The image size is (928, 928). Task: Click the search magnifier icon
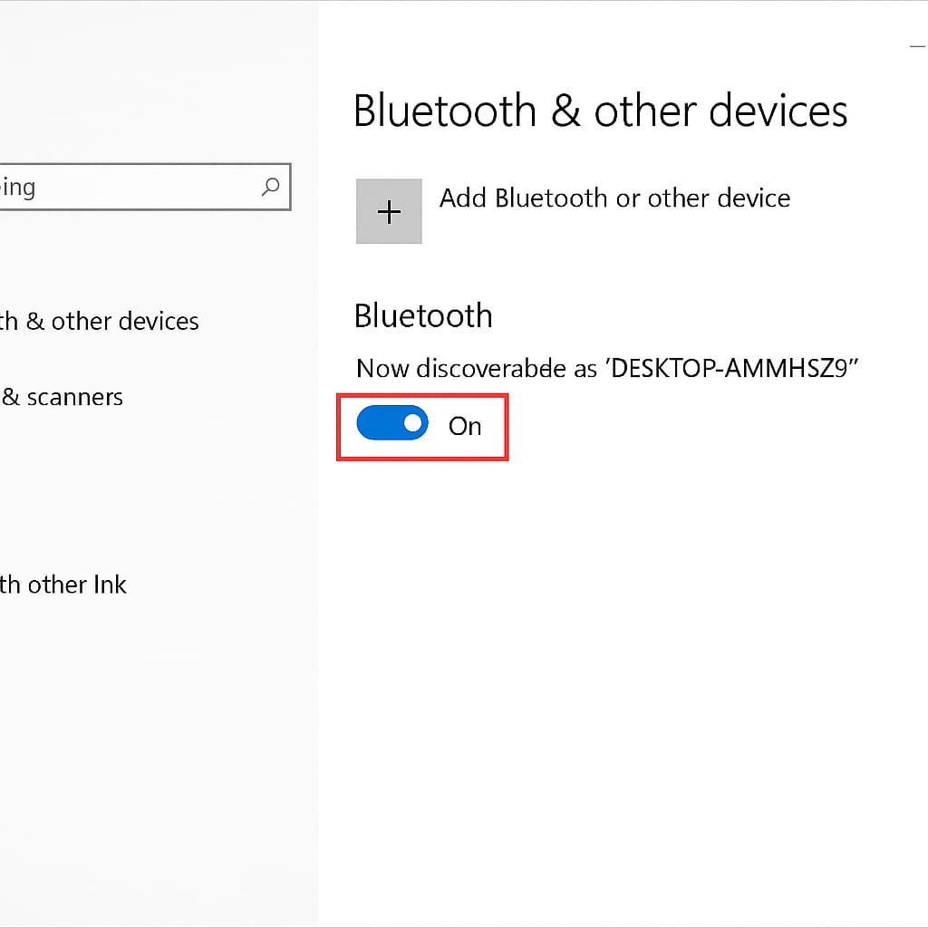[x=270, y=187]
